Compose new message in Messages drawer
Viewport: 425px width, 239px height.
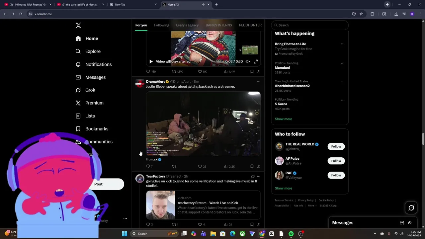(401, 223)
